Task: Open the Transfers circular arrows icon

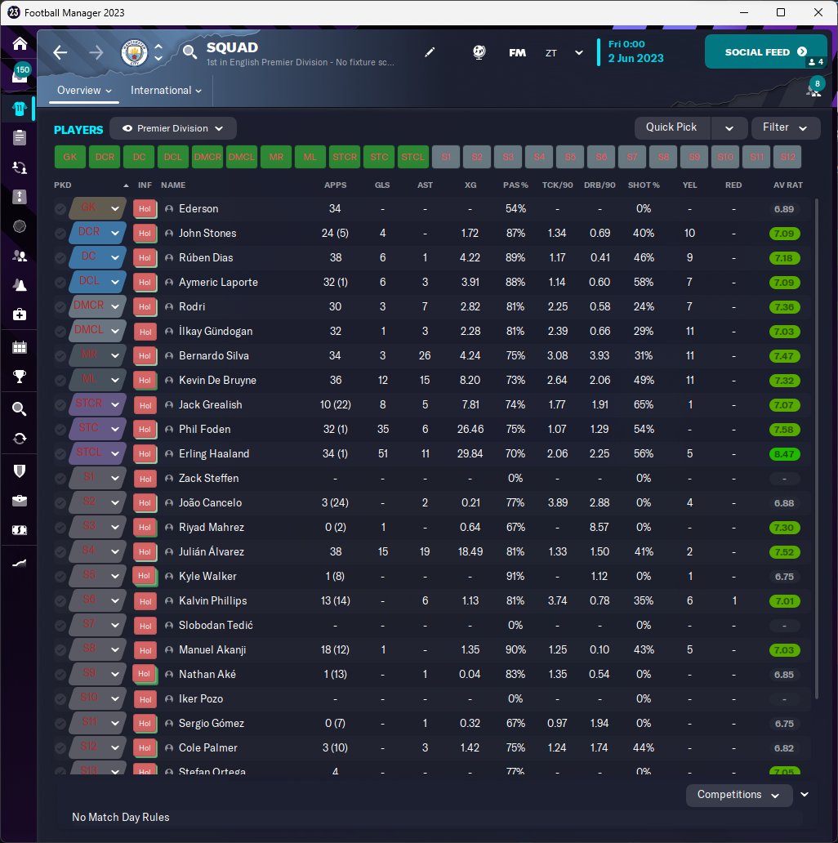Action: click(x=20, y=439)
